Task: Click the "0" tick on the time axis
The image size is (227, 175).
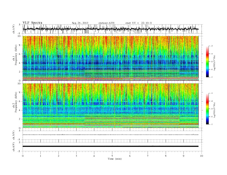Action: [23, 156]
